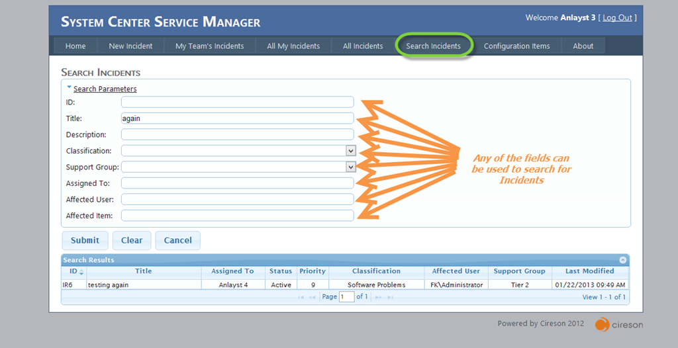Open the Classification dropdown
The image size is (678, 348).
[351, 151]
